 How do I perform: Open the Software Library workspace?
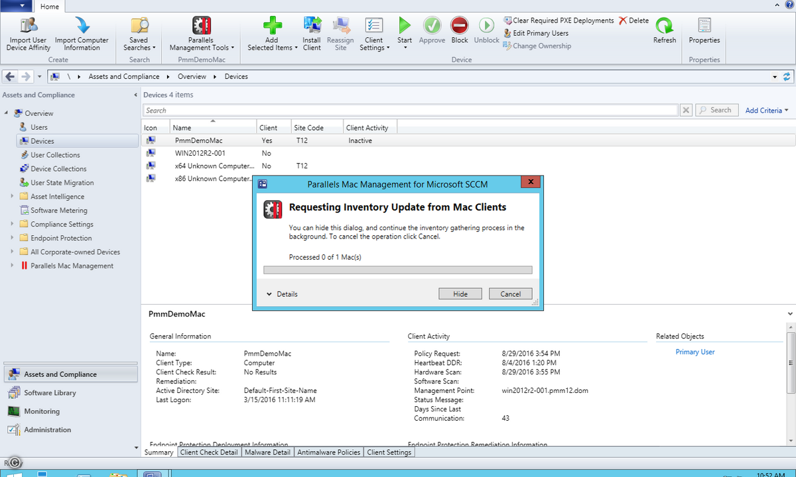(70, 393)
